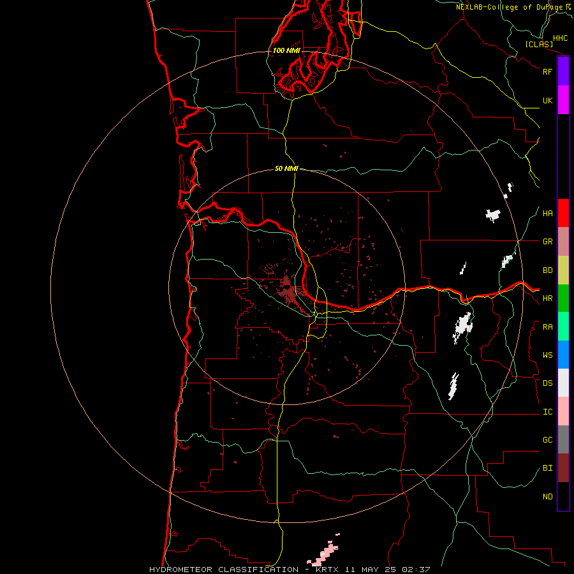Click the GC gray legend swatch
The image size is (574, 574).
(x=563, y=439)
